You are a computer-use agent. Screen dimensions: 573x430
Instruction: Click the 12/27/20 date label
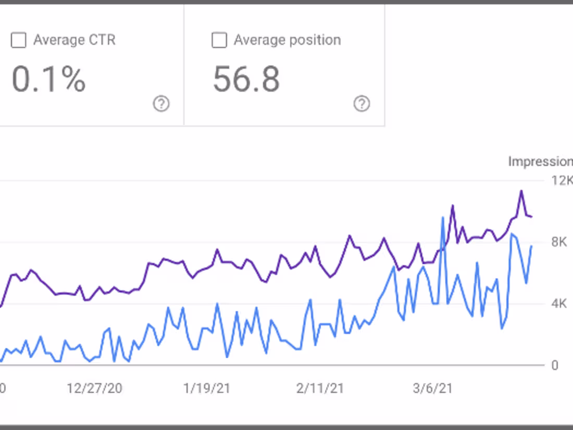click(x=95, y=388)
